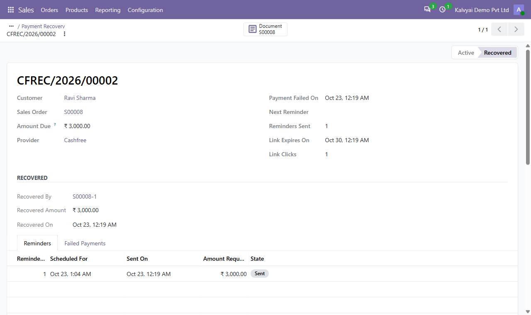
Task: Open recovered-by transaction S00008-1
Action: pos(85,196)
